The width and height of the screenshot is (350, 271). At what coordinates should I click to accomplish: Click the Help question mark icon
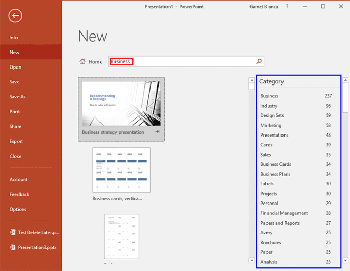click(287, 6)
